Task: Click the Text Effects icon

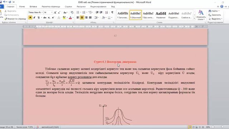Action: 59,18
